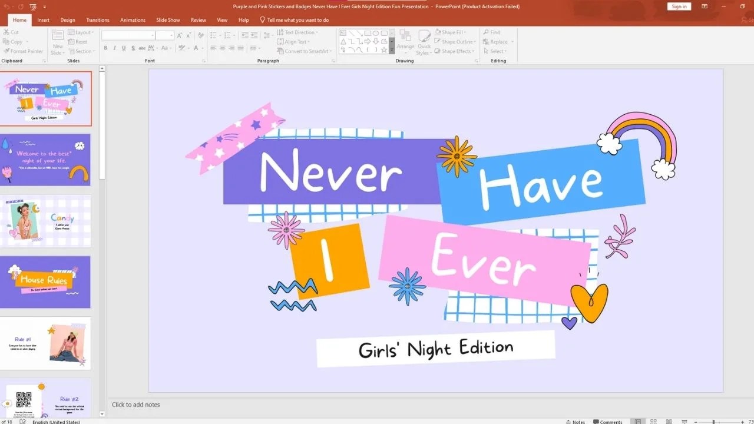Open the Slide Show ribbon tab

point(168,19)
